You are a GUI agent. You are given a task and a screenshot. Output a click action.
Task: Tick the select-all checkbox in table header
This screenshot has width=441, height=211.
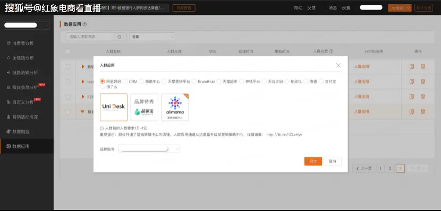click(x=67, y=51)
